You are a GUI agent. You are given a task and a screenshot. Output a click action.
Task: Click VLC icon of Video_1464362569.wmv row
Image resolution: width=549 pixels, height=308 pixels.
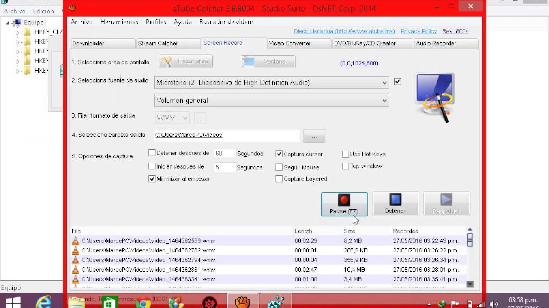pyautogui.click(x=75, y=241)
